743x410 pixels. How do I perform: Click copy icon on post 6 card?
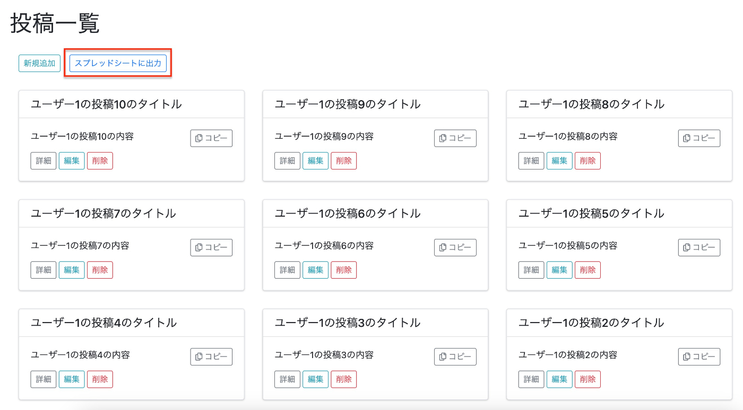pyautogui.click(x=443, y=247)
